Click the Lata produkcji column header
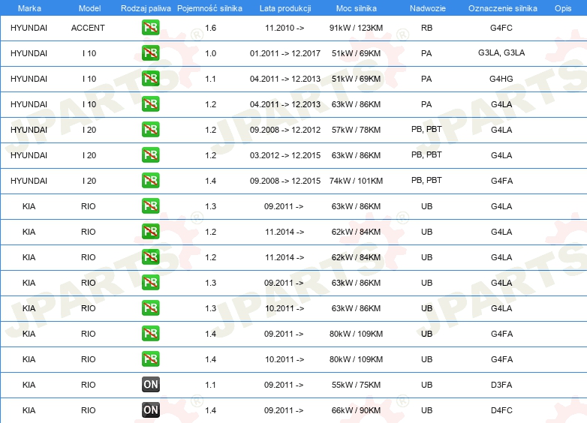Viewport: 587px width, 423px height. point(284,7)
